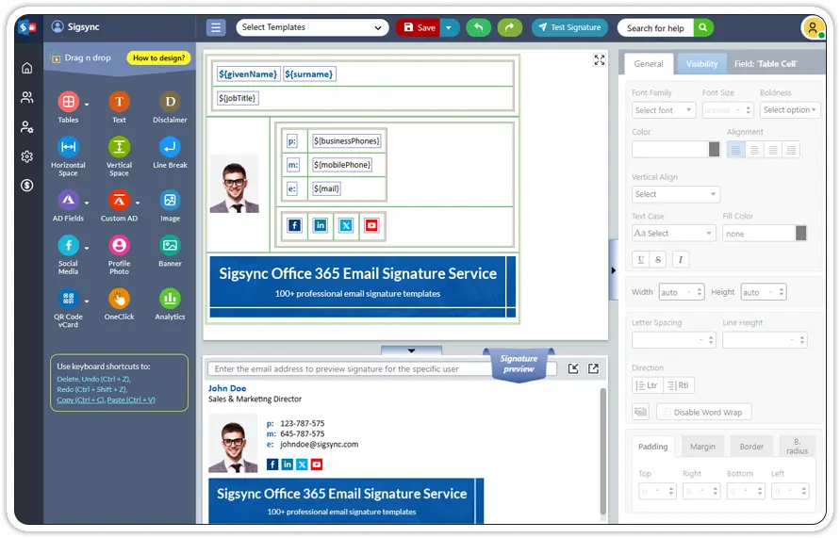Open the Margin tab
This screenshot has width=840, height=538.
(x=702, y=447)
